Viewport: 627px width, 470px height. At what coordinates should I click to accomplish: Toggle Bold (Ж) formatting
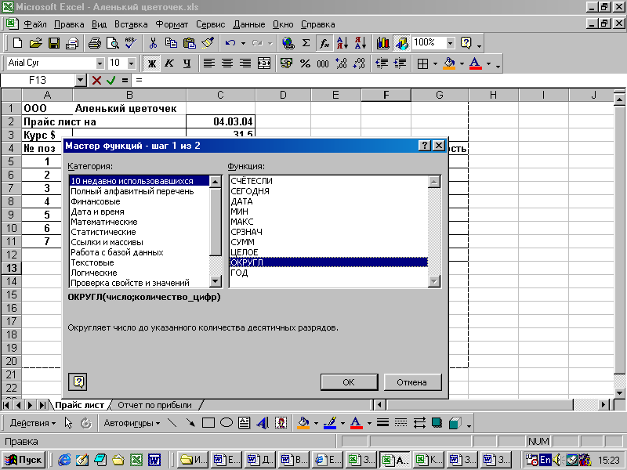coord(151,63)
